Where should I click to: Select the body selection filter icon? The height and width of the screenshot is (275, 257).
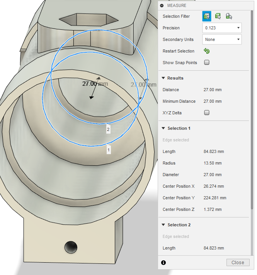pyautogui.click(x=218, y=16)
